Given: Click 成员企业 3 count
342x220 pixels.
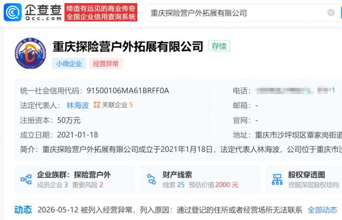Looking at the screenshot, I should tap(52, 185).
